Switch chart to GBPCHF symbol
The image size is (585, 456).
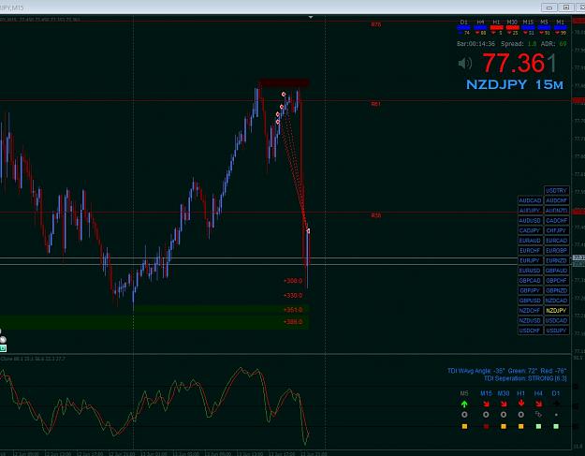557,281
